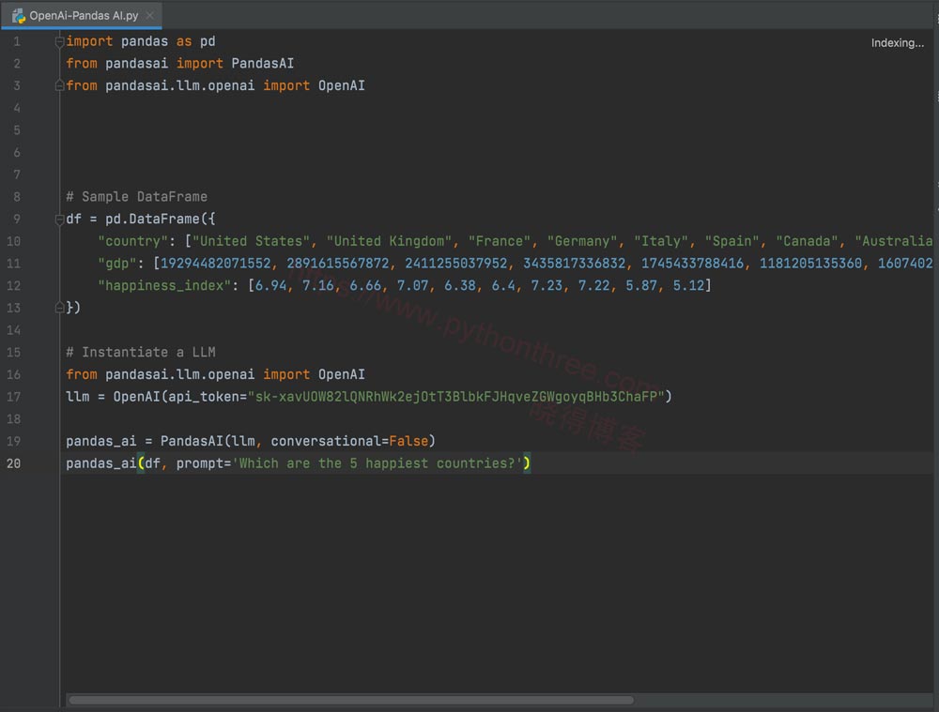Place the cursor on 'PandasAI' in line 2
Image resolution: width=939 pixels, height=712 pixels.
[x=262, y=64]
